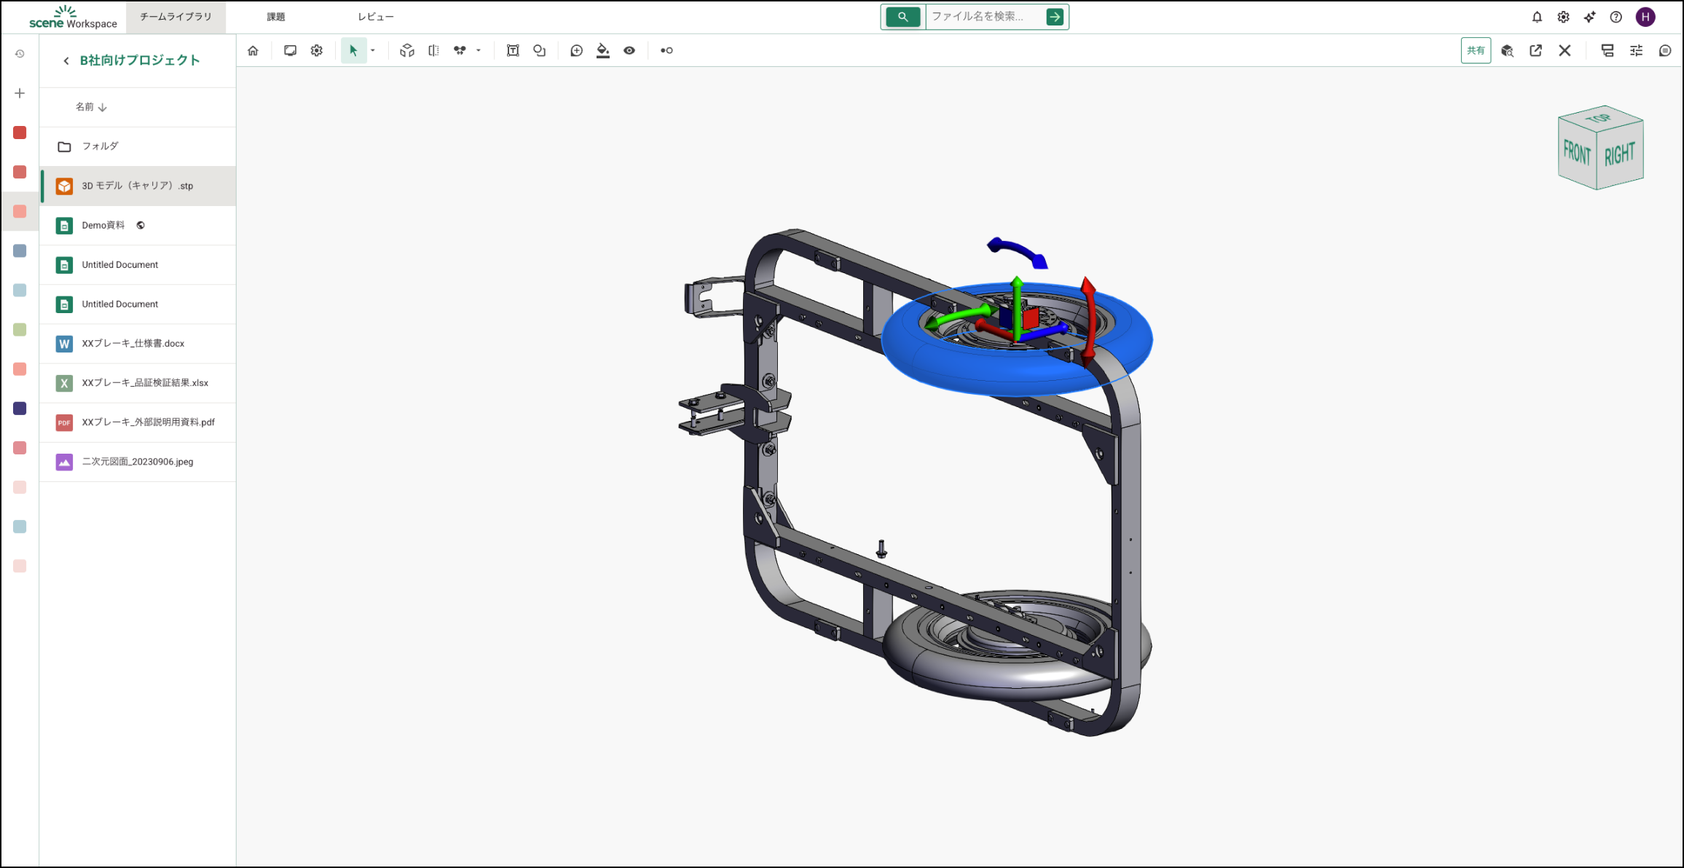Screen dimensions: 1684x868
Task: Open the AI sparkle assistant icon
Action: click(x=1589, y=17)
